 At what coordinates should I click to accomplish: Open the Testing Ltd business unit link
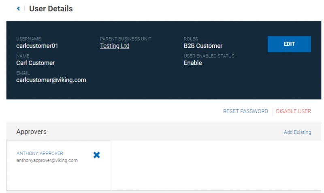click(115, 46)
